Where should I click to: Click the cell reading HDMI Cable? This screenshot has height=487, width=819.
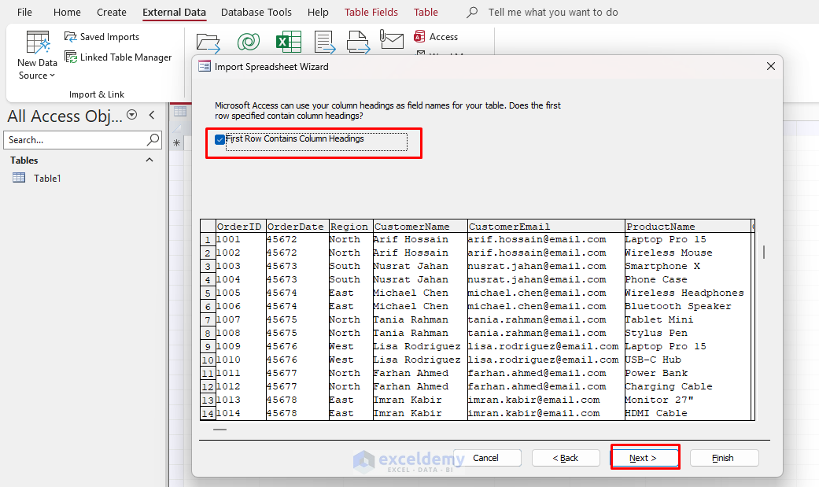(688, 413)
